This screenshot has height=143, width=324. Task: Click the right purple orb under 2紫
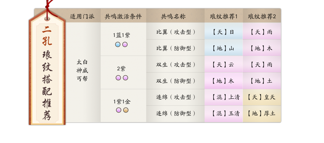(125, 78)
